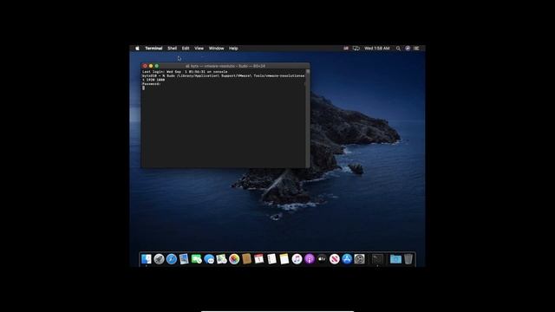This screenshot has width=555, height=312.
Task: Click the menu bar clock Wed 1:58 AM
Action: point(377,49)
